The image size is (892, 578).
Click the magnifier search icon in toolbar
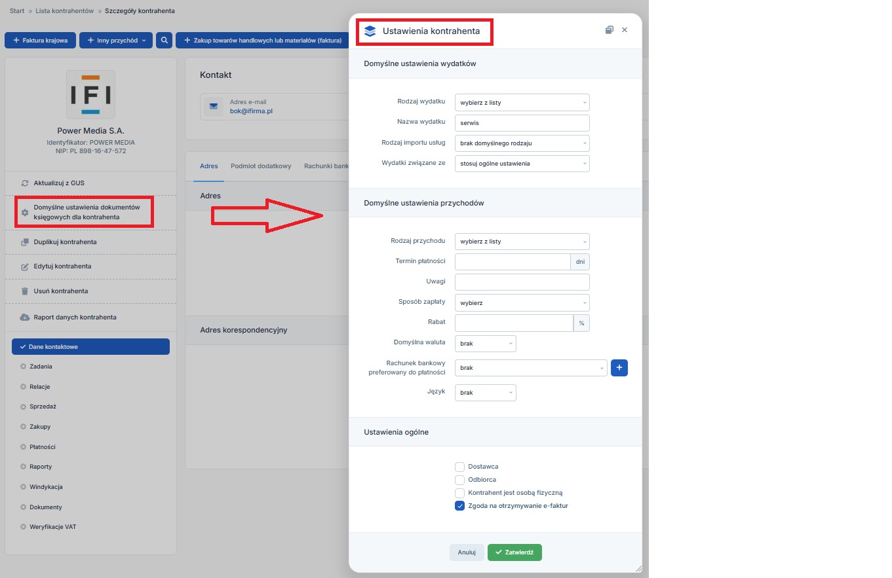click(x=164, y=41)
